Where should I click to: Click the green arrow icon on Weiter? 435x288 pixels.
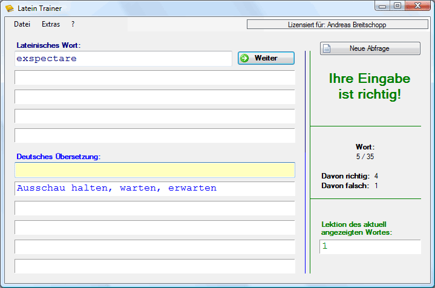point(245,58)
